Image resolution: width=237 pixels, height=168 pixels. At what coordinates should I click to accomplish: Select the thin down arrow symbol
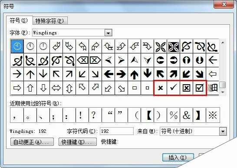(43, 74)
